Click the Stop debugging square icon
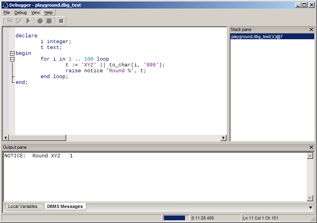 tap(61, 21)
